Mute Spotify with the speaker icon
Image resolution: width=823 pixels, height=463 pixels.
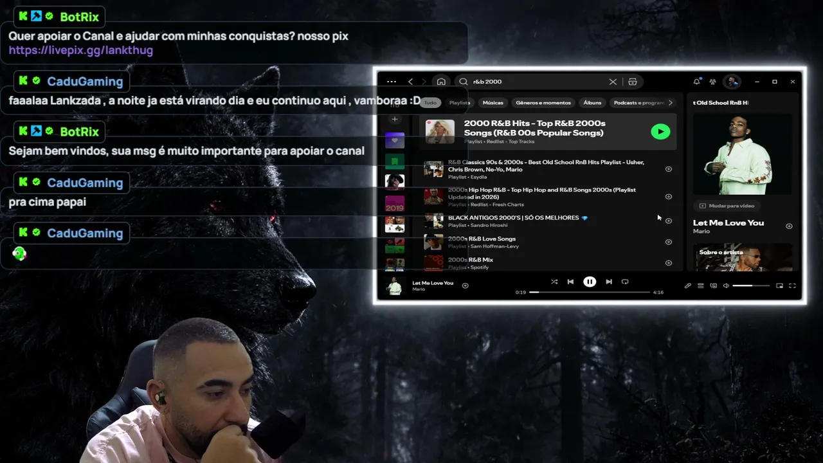pos(726,286)
